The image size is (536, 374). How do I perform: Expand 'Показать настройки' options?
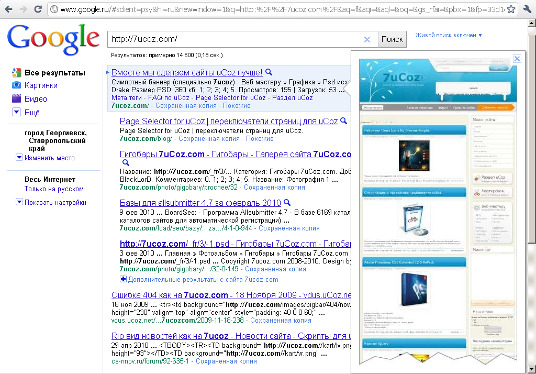[19, 202]
